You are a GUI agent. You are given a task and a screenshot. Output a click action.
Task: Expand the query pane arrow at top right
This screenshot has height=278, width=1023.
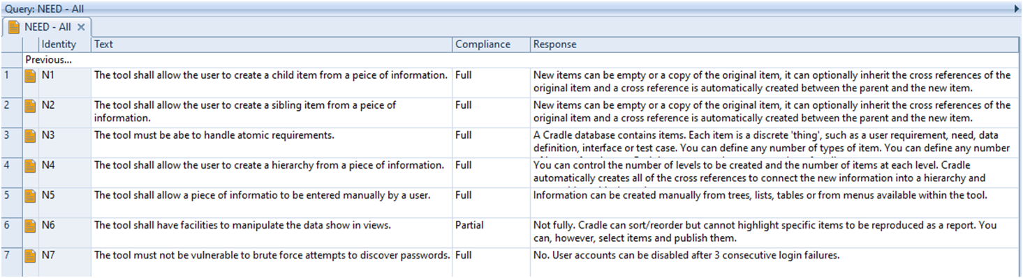(1016, 8)
